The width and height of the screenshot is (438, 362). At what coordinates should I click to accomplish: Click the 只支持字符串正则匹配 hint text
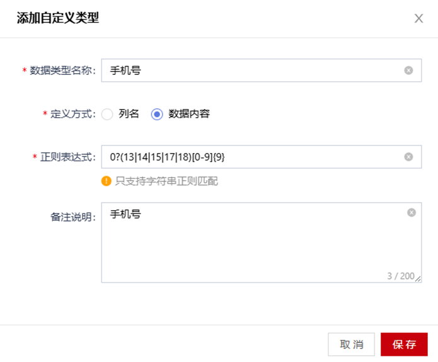click(166, 181)
